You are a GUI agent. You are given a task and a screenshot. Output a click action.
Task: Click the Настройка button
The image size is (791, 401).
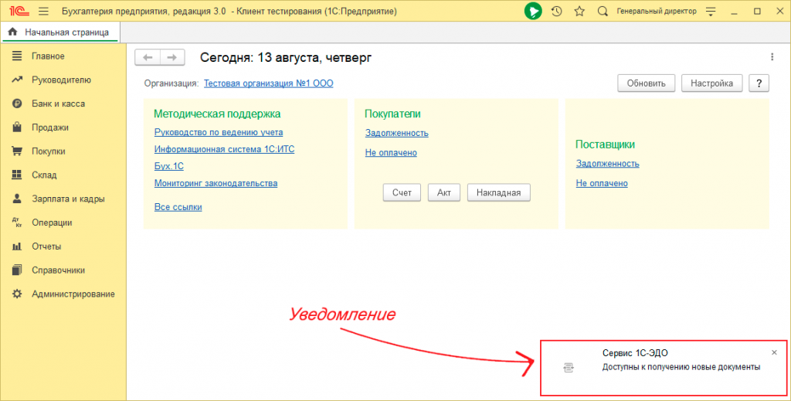coord(711,83)
